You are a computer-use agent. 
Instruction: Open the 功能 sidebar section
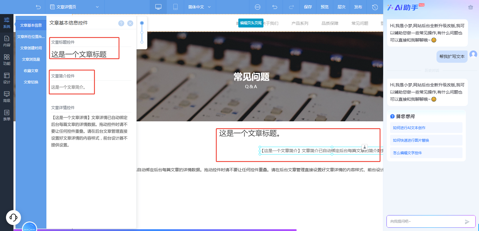[x=7, y=60]
